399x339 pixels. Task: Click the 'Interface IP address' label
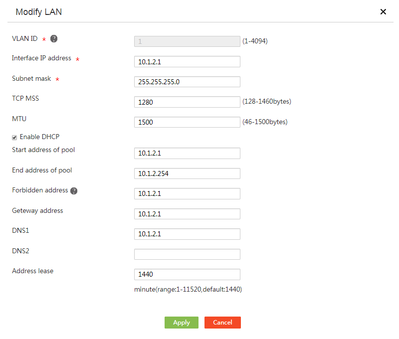point(41,58)
